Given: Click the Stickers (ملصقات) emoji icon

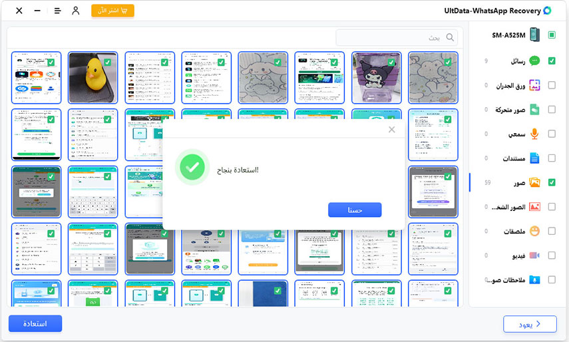Looking at the screenshot, I should click(x=534, y=231).
